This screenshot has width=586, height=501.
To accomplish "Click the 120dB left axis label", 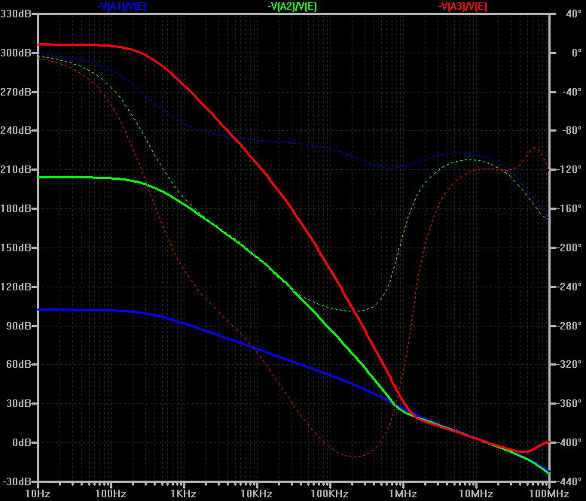I will pyautogui.click(x=16, y=287).
